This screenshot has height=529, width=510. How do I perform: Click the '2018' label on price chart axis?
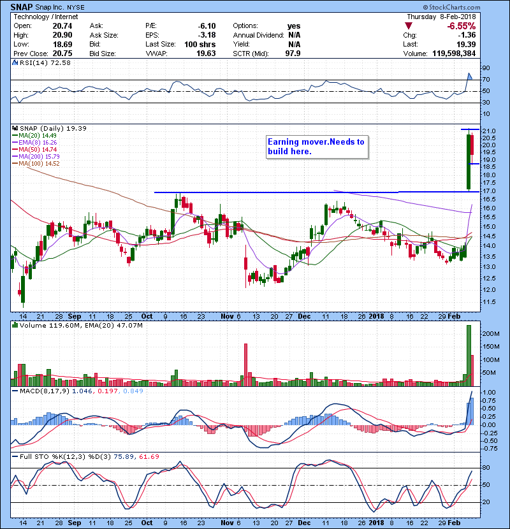pos(376,317)
